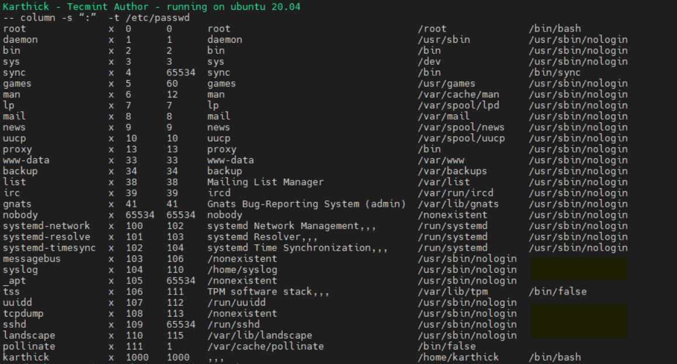The image size is (677, 364).
Task: Click Gnats Bug-Reporting System (admin) text
Action: pyautogui.click(x=306, y=204)
